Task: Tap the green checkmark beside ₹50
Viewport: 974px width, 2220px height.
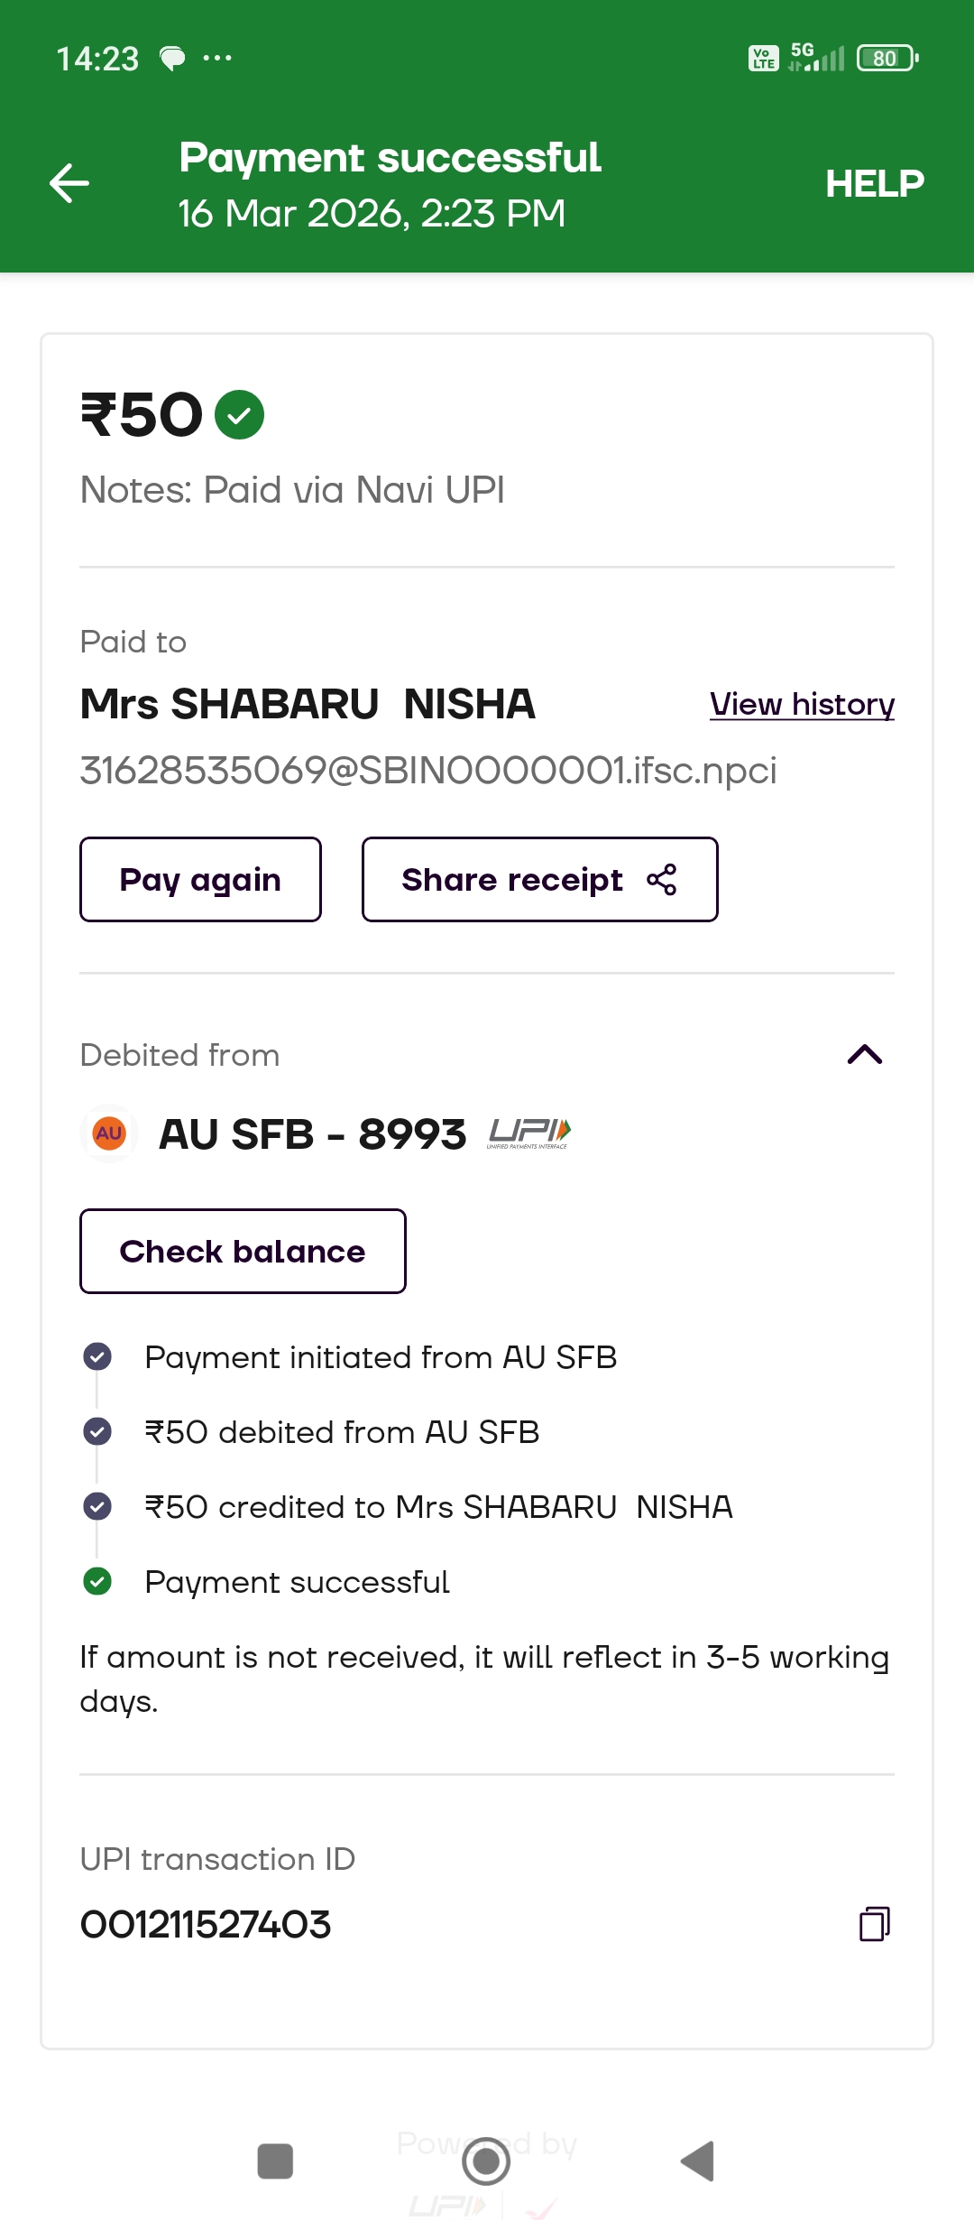Action: 240,415
